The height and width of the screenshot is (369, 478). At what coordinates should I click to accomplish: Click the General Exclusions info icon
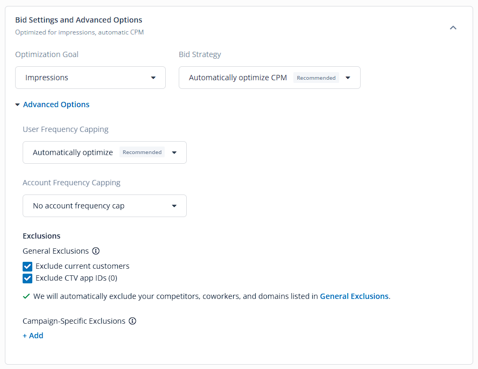[x=96, y=251]
